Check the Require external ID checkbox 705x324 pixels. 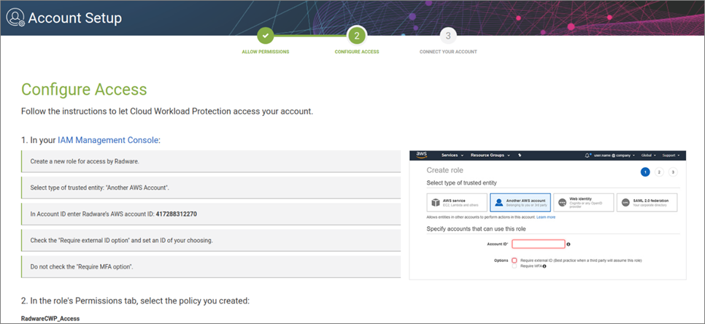click(x=515, y=261)
